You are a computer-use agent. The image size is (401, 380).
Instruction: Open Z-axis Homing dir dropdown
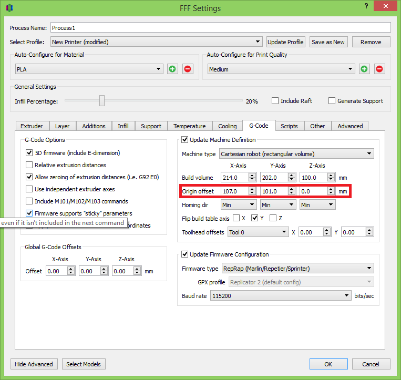coord(317,205)
